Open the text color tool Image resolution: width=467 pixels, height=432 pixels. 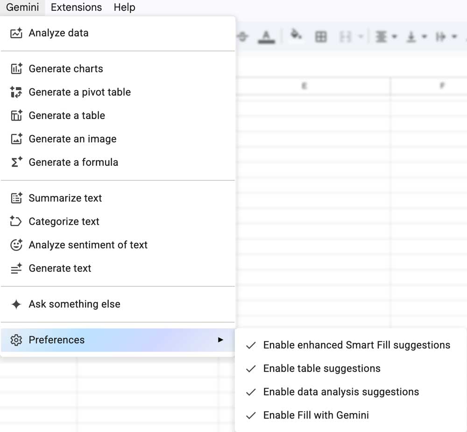point(266,37)
